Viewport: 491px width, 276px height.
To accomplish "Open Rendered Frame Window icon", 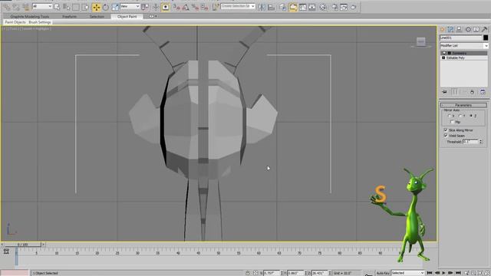I will tap(344, 7).
